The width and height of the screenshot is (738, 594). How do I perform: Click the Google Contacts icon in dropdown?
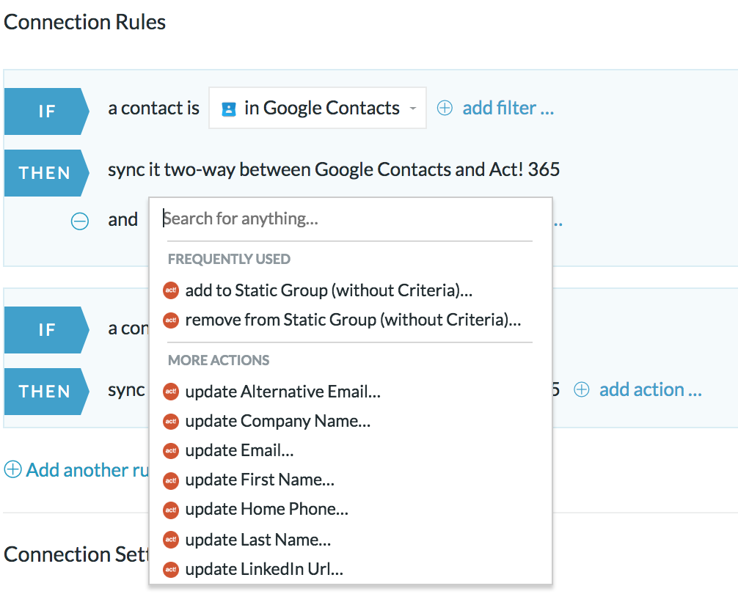pos(229,109)
